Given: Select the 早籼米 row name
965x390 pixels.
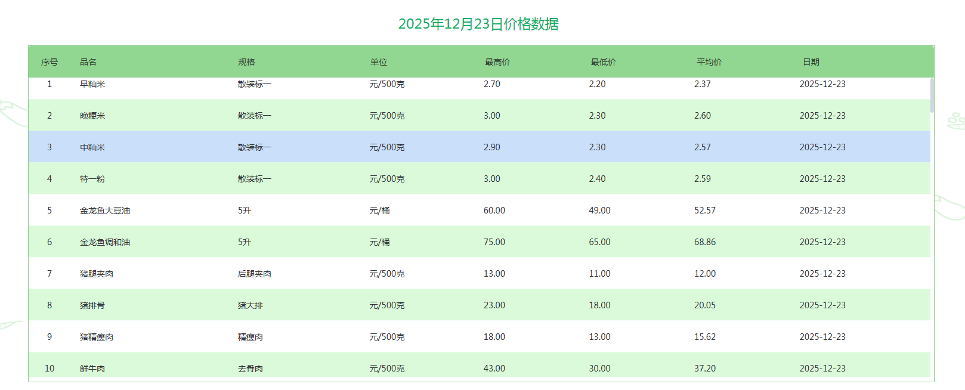Looking at the screenshot, I should pyautogui.click(x=92, y=85).
